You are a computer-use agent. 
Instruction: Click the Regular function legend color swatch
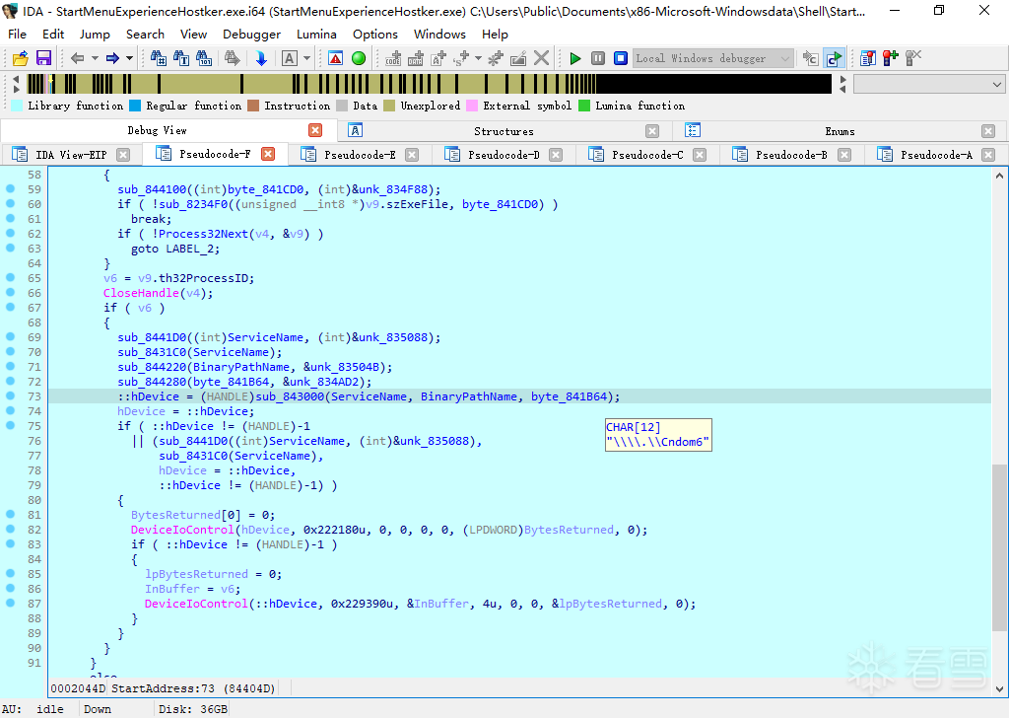pyautogui.click(x=136, y=106)
